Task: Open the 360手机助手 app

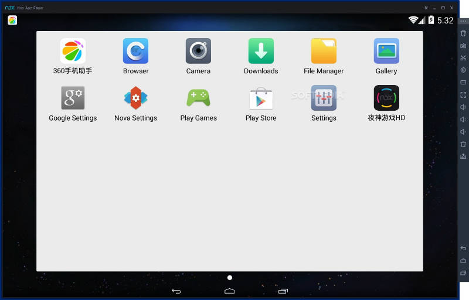Action: click(73, 52)
